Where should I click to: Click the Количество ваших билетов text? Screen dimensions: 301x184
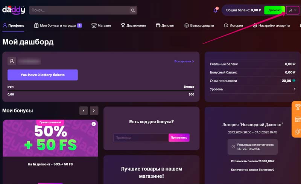[x=252, y=170]
